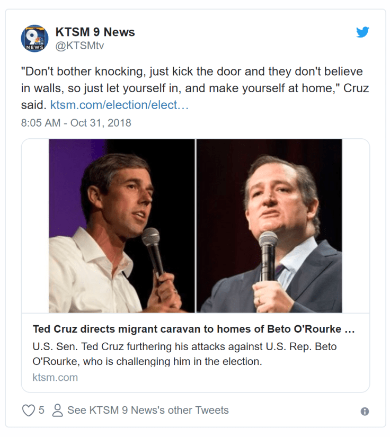Click the person icon beside other Tweets
This screenshot has height=437, width=390.
(x=58, y=411)
